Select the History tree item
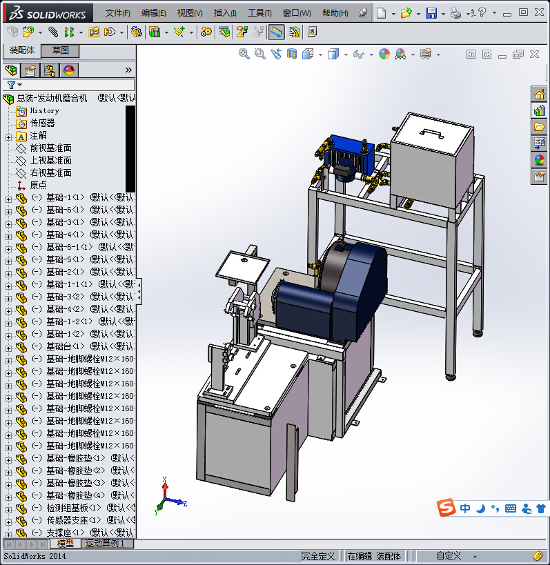The height and width of the screenshot is (565, 550). 44,111
